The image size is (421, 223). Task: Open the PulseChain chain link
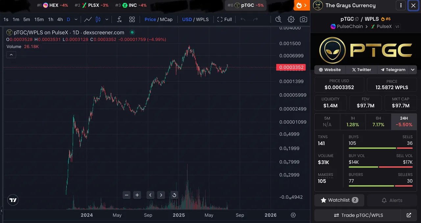pos(347,26)
